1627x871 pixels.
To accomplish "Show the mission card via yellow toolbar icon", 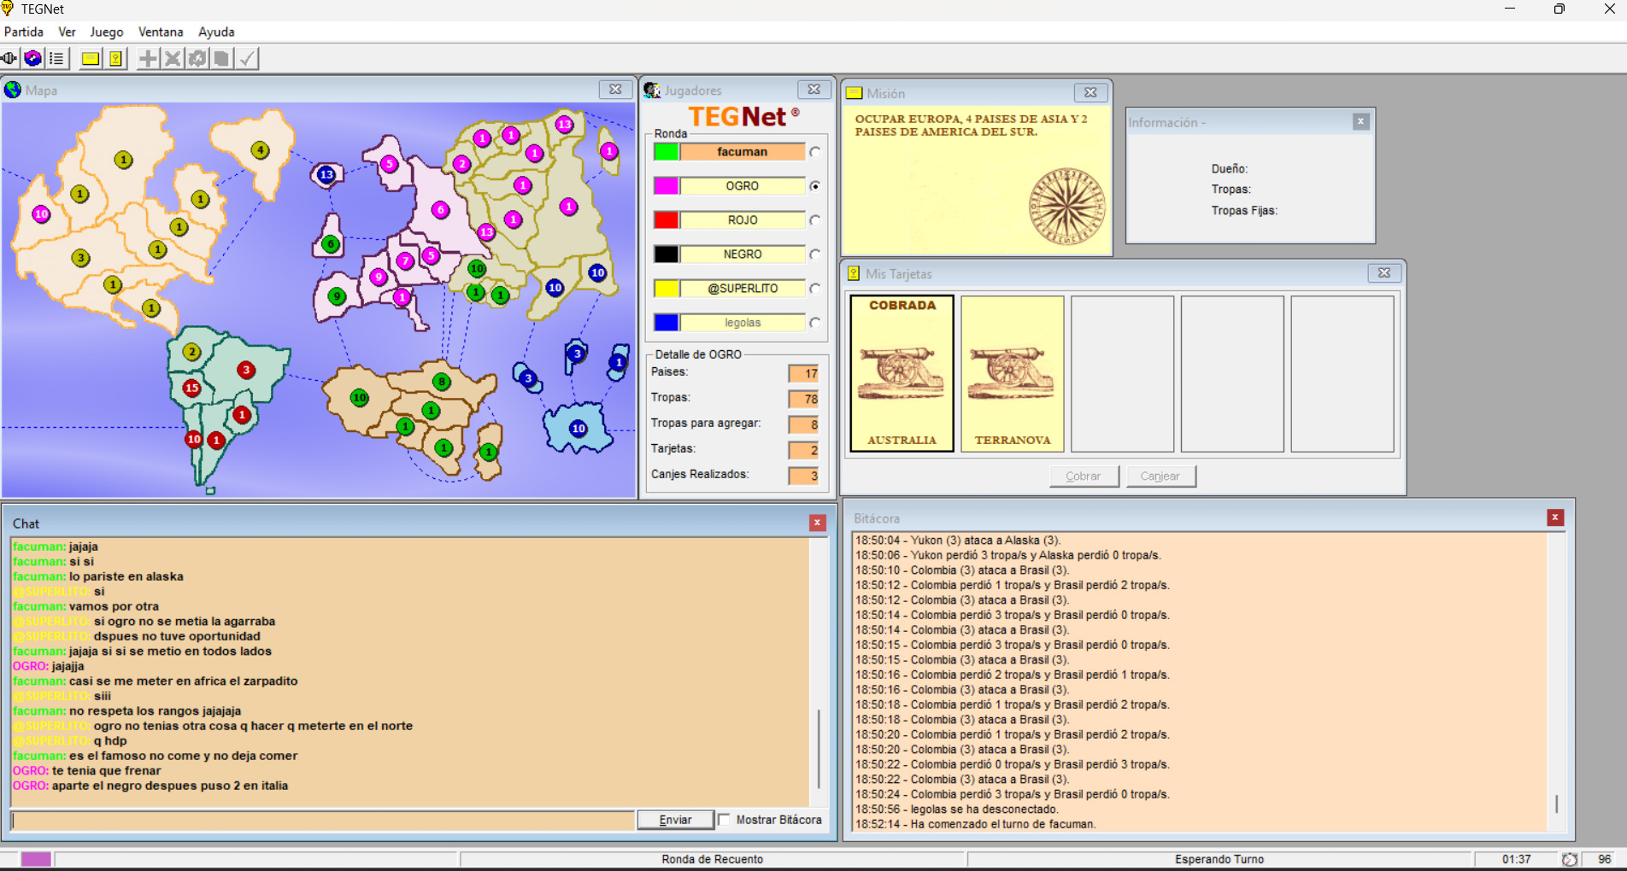I will click(90, 58).
